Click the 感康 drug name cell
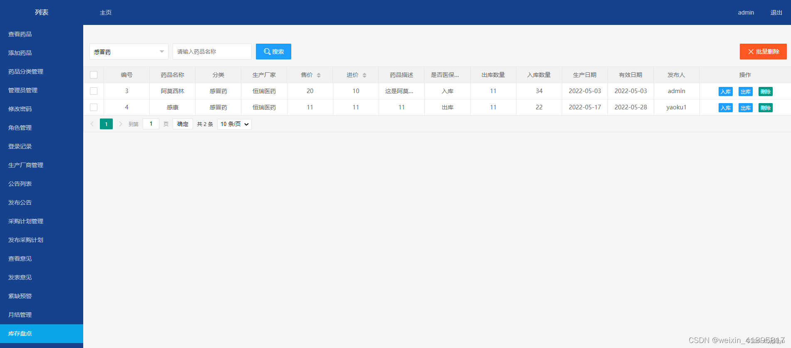This screenshot has width=791, height=348. point(173,107)
